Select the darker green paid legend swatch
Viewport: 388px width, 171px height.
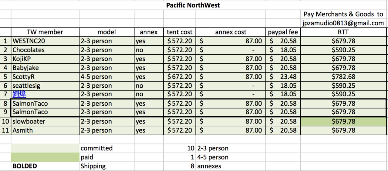(x=45, y=157)
